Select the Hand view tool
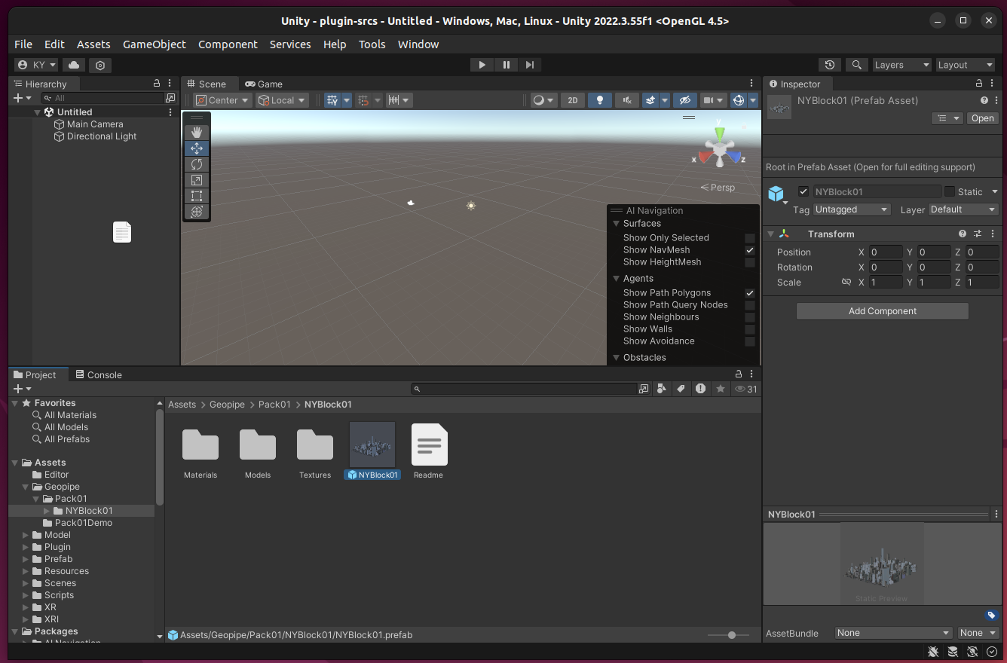The image size is (1007, 663). pos(197,133)
